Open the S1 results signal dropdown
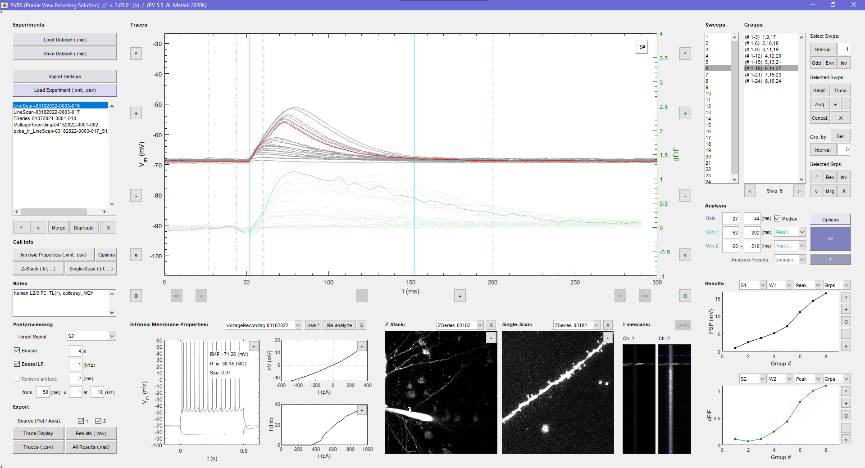Image resolution: width=865 pixels, height=468 pixels. coord(753,285)
